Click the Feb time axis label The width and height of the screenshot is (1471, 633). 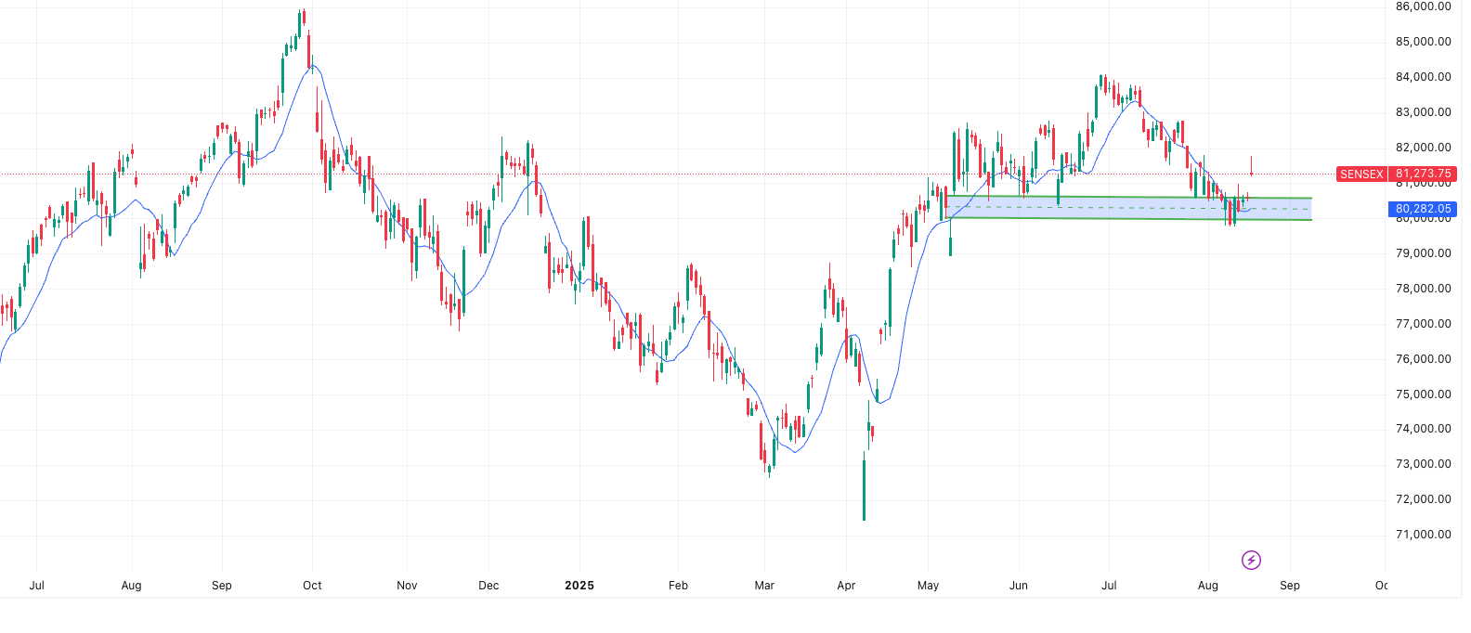[x=678, y=586]
